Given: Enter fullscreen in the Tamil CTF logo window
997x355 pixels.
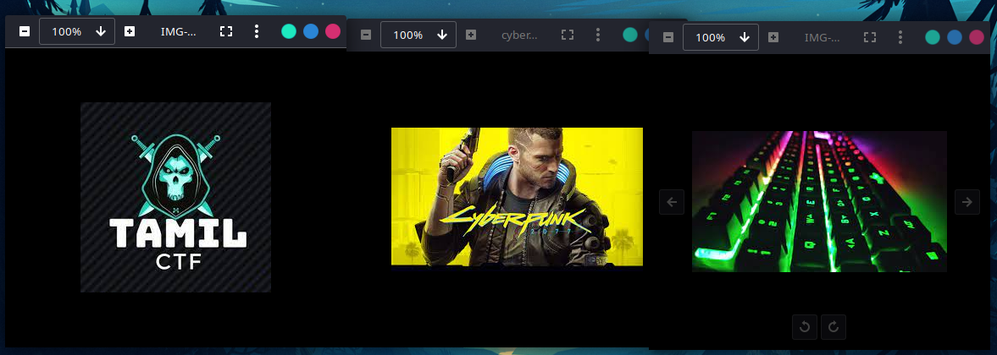Looking at the screenshot, I should click(x=226, y=31).
